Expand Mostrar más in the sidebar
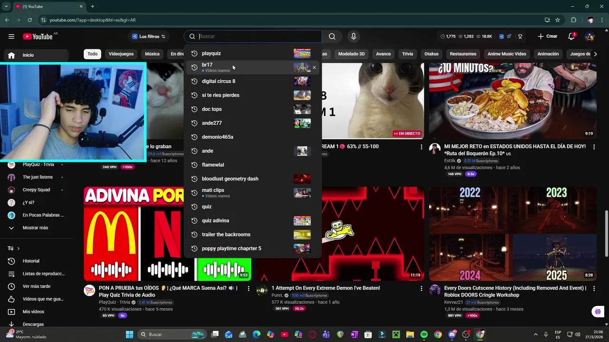Viewport: 609px width, 342px height. (35, 228)
